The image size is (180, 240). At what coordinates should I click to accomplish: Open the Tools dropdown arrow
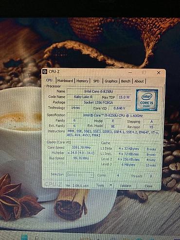coord(111,185)
